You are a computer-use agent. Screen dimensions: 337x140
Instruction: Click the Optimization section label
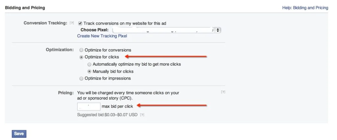point(60,50)
